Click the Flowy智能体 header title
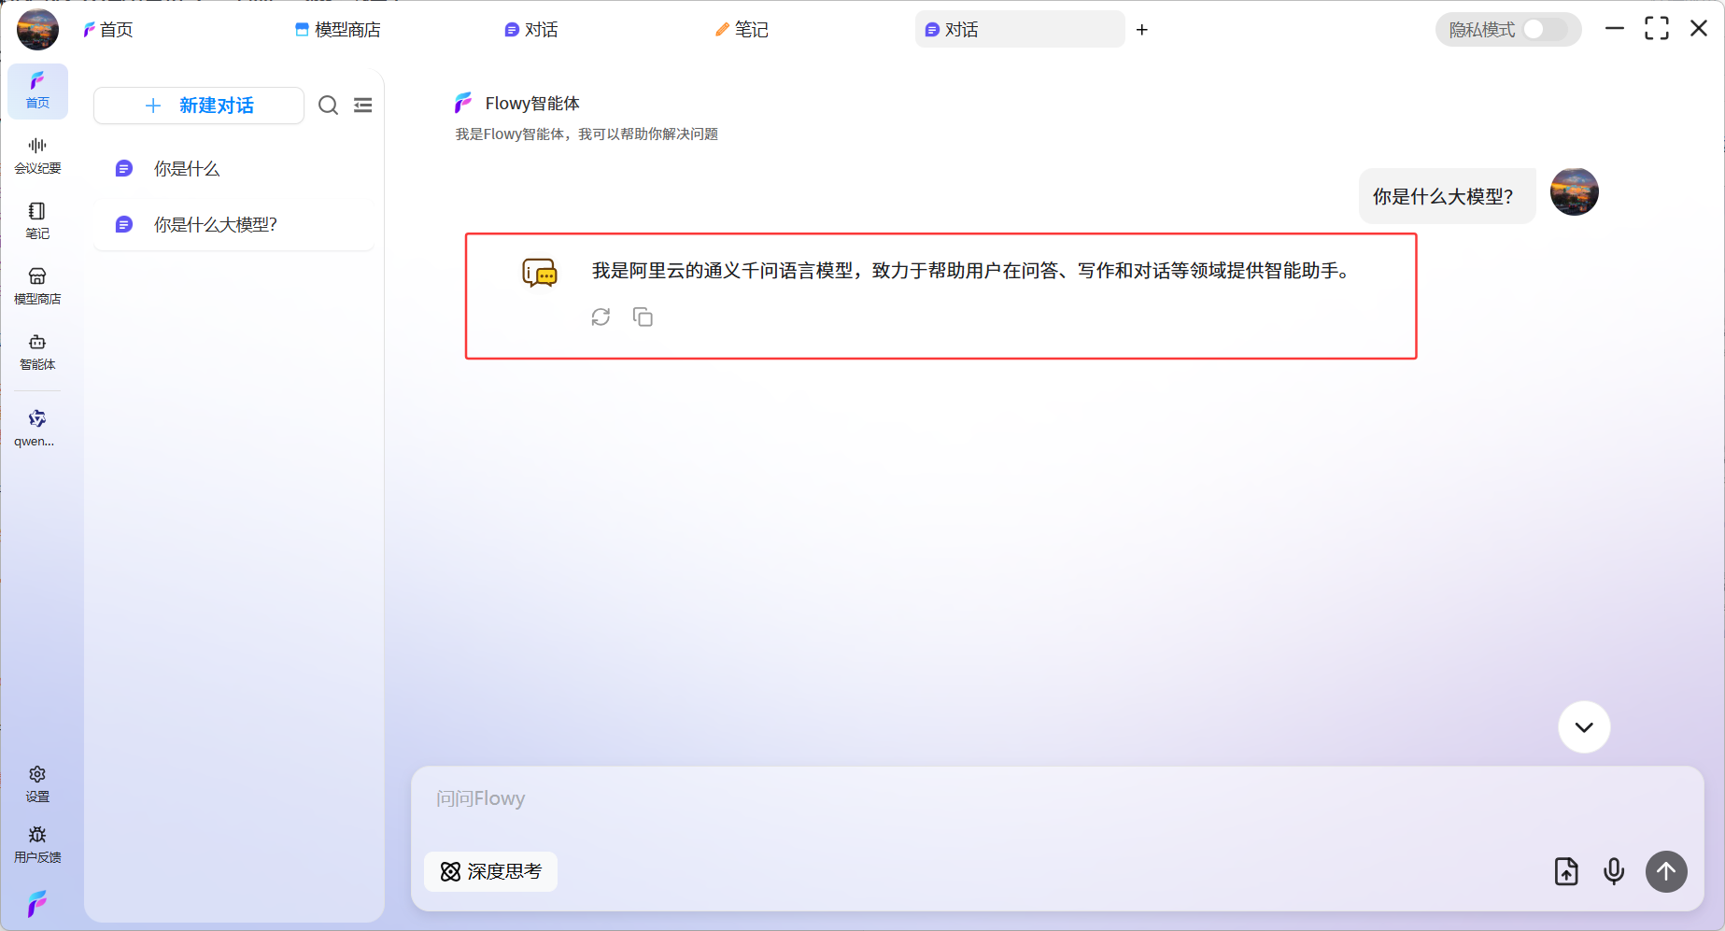Viewport: 1725px width, 931px height. pyautogui.click(x=532, y=104)
